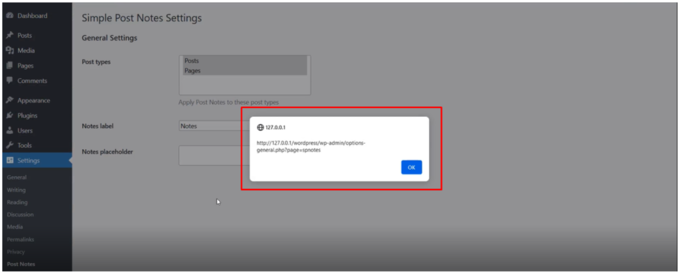Open the Tools menu label

(x=25, y=146)
